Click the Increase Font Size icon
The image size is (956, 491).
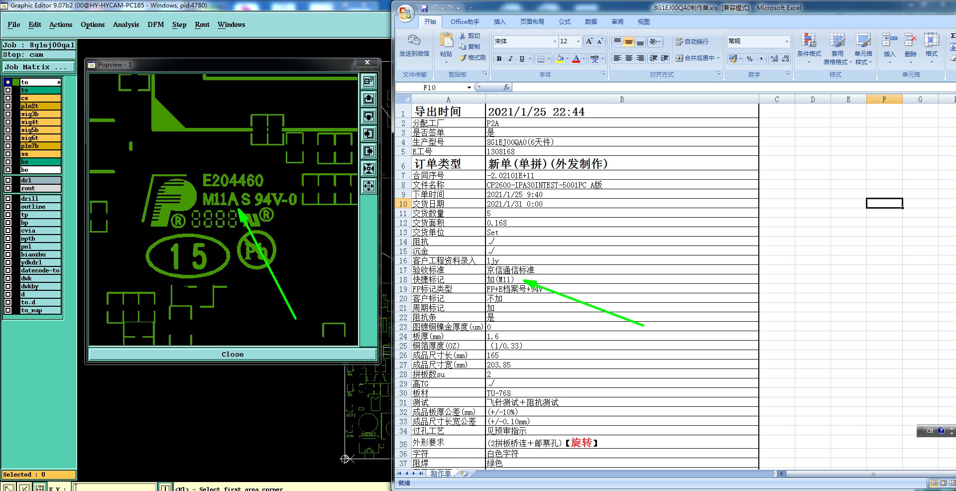(x=589, y=41)
